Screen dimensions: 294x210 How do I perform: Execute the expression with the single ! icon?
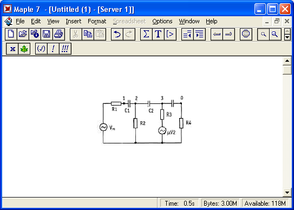coord(53,49)
